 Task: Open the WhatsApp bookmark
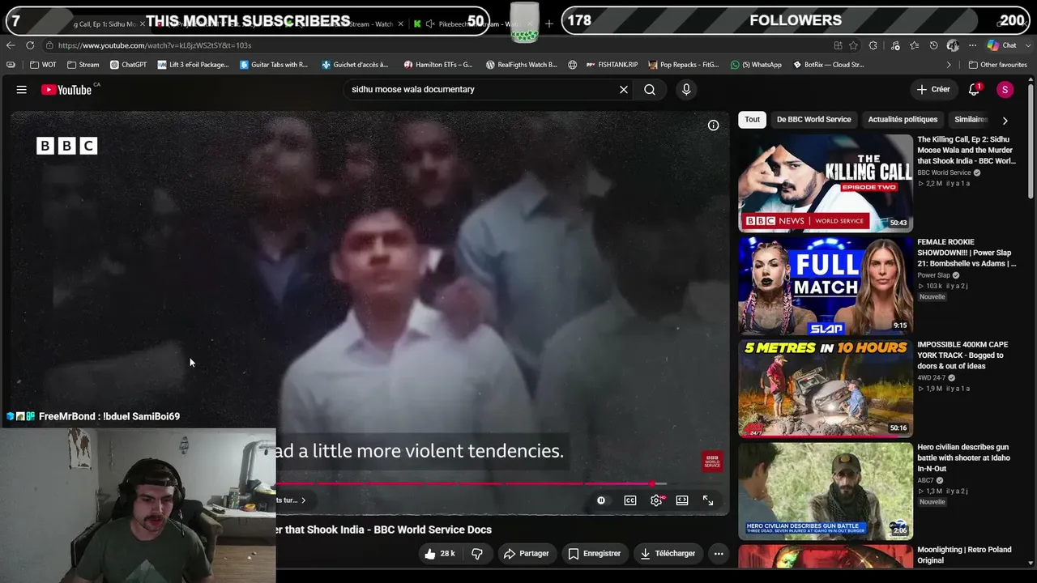click(x=756, y=65)
